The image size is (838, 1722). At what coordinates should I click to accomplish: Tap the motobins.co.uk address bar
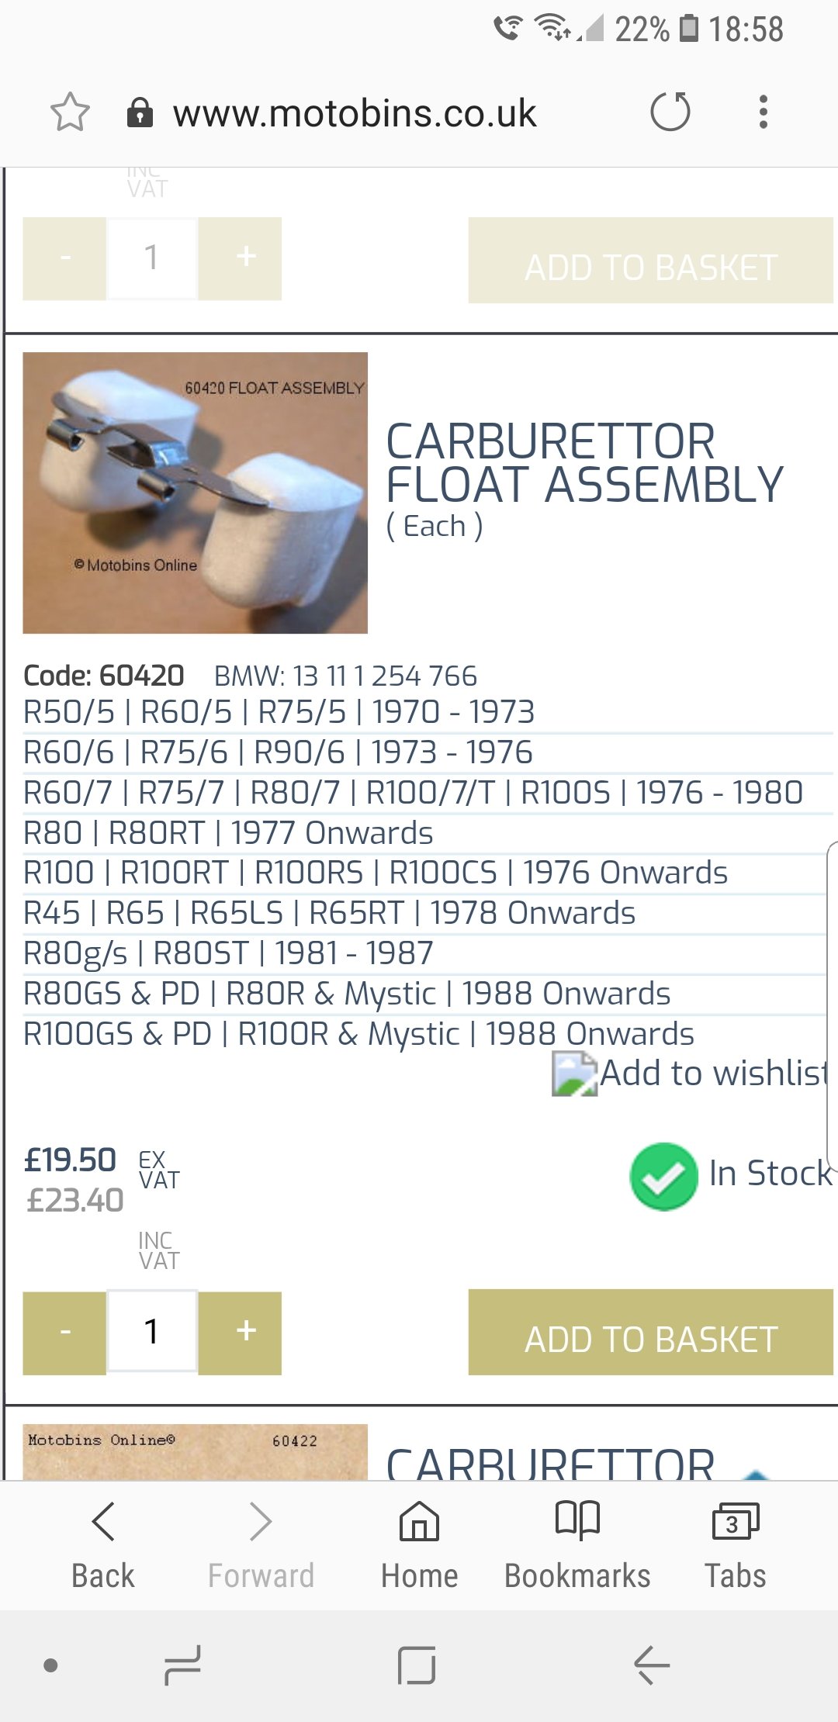click(355, 114)
